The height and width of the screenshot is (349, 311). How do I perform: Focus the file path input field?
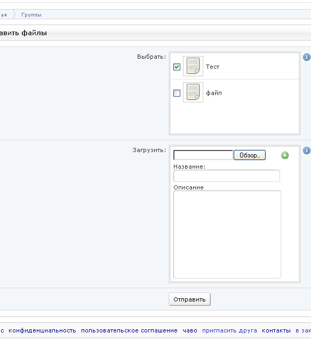203,155
